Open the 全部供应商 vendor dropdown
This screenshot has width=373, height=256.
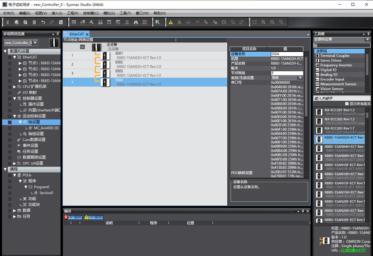368,39
